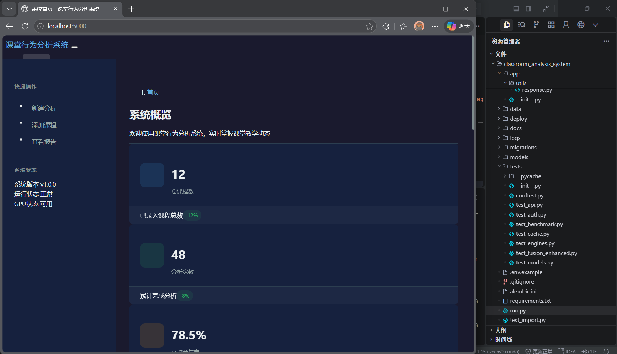The height and width of the screenshot is (354, 617).
Task: Open source control branch icon
Action: click(x=536, y=25)
